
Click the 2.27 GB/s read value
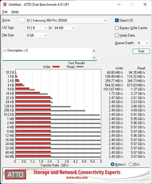pyautogui.click(x=138, y=94)
